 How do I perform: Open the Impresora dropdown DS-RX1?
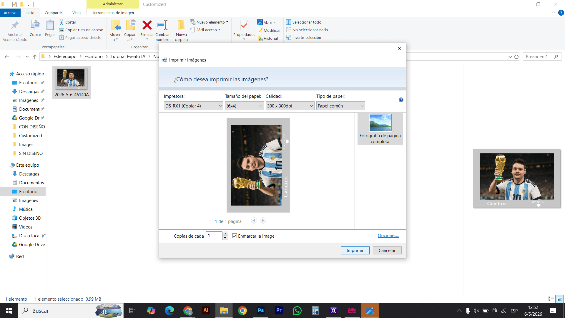coord(193,106)
